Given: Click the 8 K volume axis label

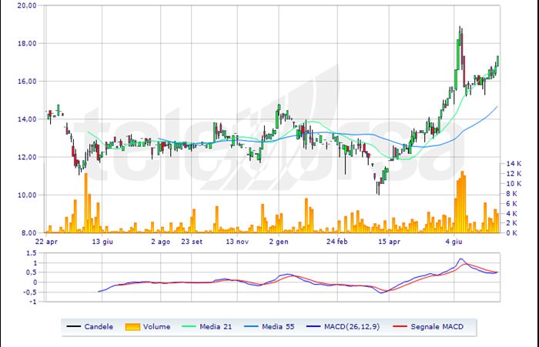Looking at the screenshot, I should click(x=512, y=193).
